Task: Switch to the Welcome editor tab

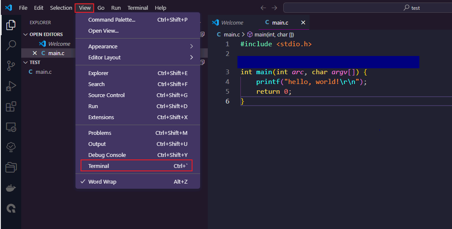Action: pyautogui.click(x=228, y=22)
